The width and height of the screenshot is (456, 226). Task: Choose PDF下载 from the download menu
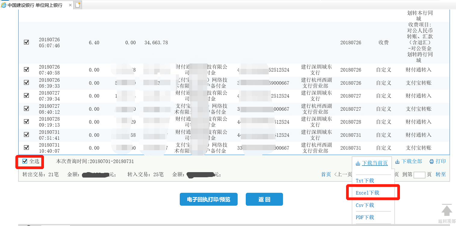click(365, 217)
